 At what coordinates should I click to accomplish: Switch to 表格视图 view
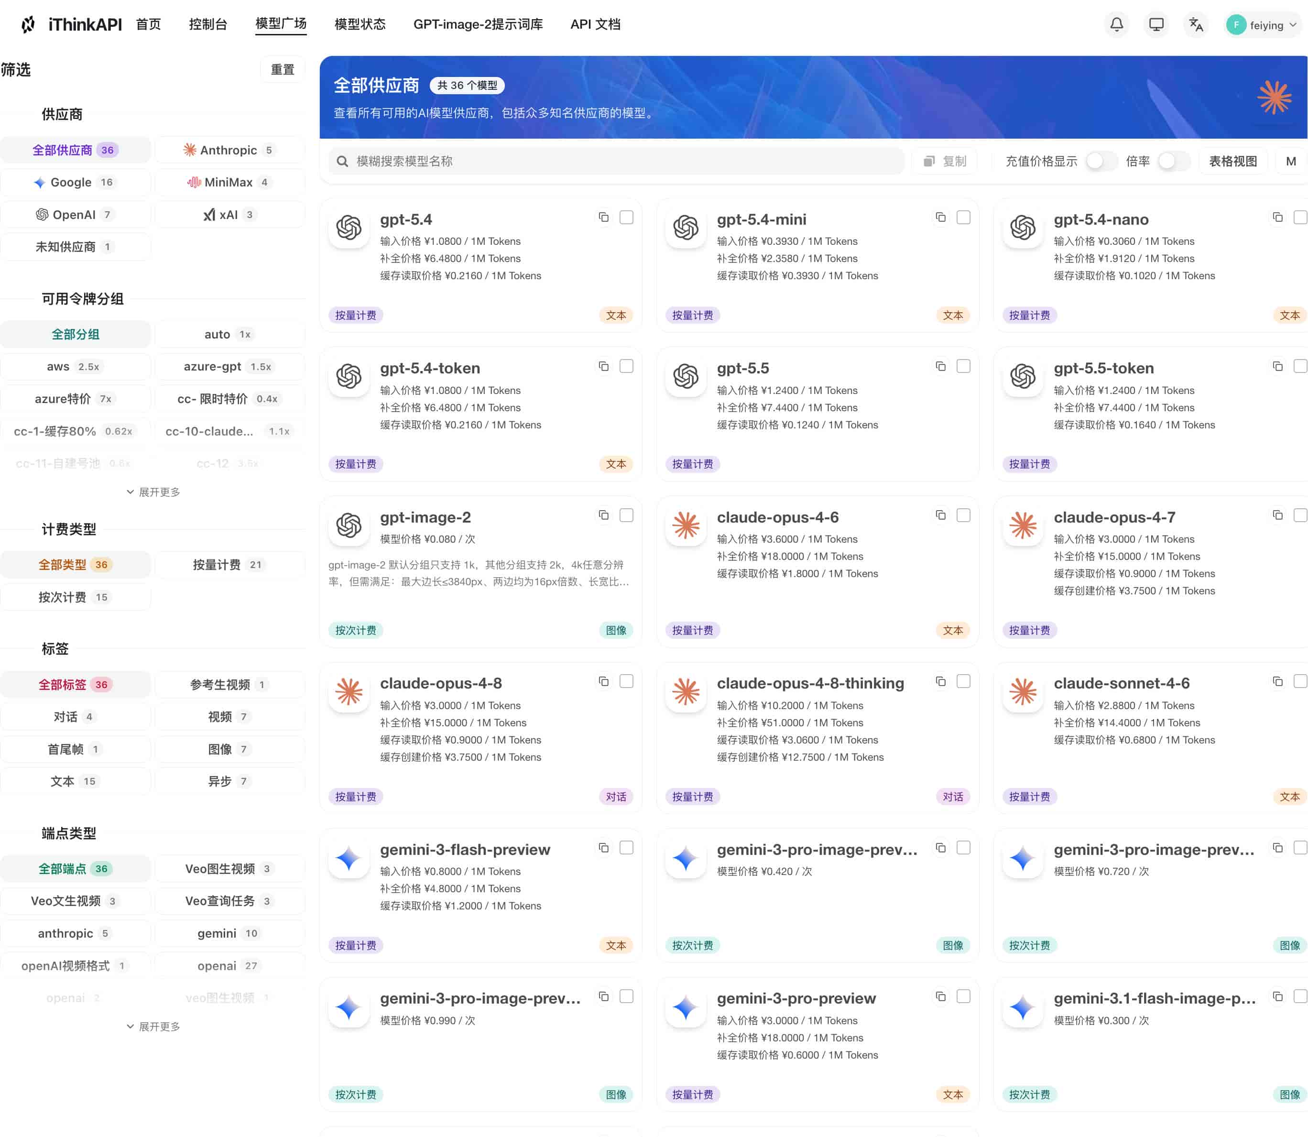pos(1232,161)
